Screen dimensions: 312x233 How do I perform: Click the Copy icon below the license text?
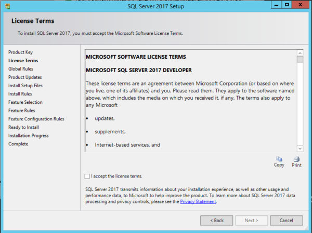point(279,159)
